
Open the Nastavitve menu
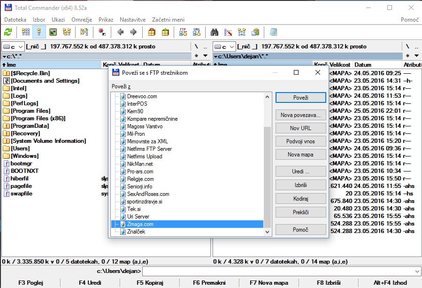(x=133, y=20)
